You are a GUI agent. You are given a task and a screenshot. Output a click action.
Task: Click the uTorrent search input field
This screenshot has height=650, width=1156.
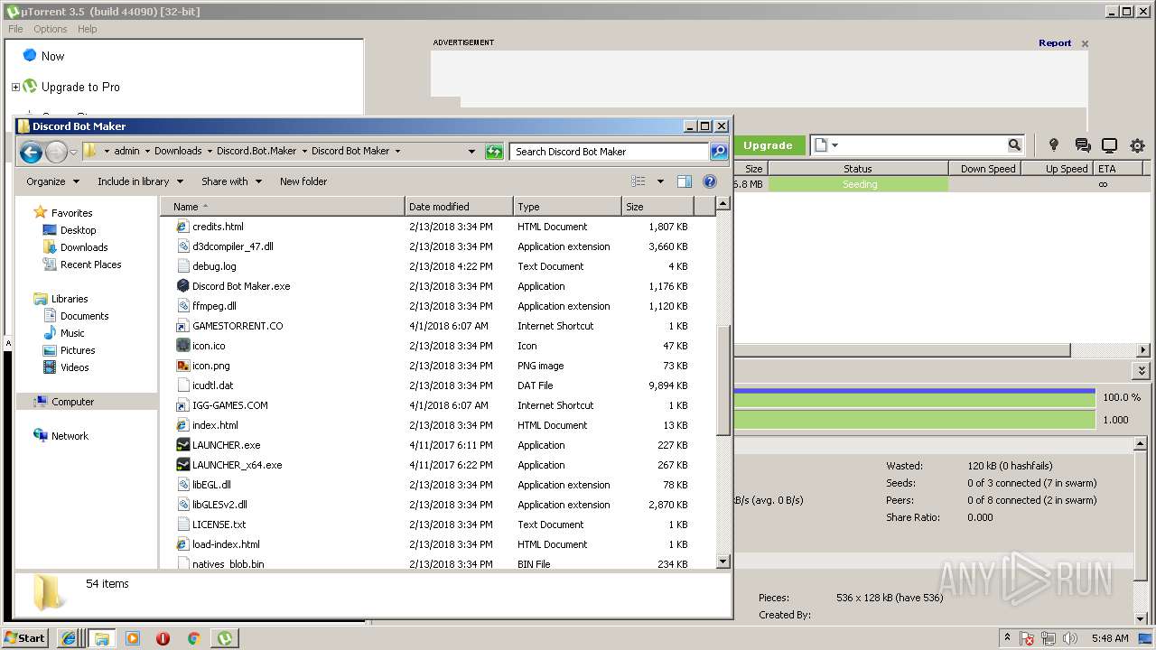(x=921, y=145)
